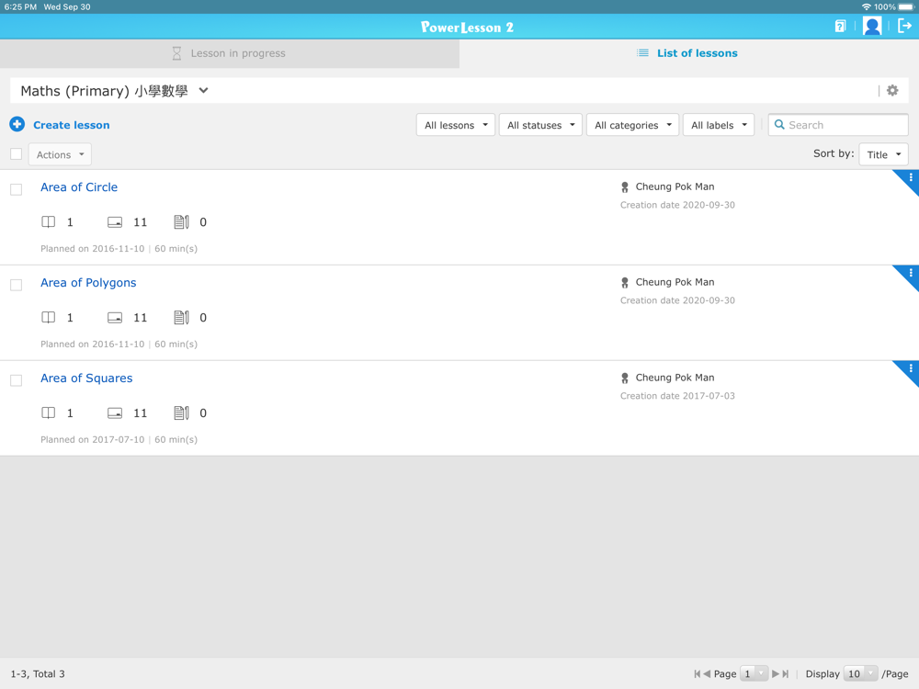
Task: Click the battery indicator in status bar
Action: point(906,7)
